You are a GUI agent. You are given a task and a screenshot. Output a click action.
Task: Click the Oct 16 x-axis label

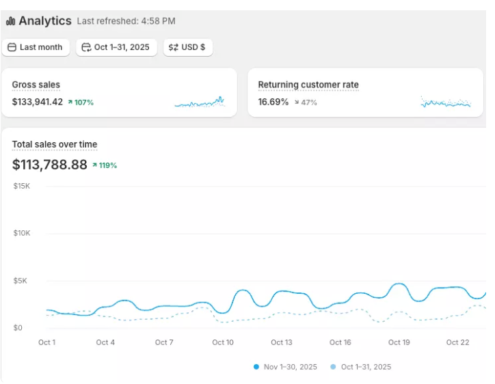coord(340,342)
